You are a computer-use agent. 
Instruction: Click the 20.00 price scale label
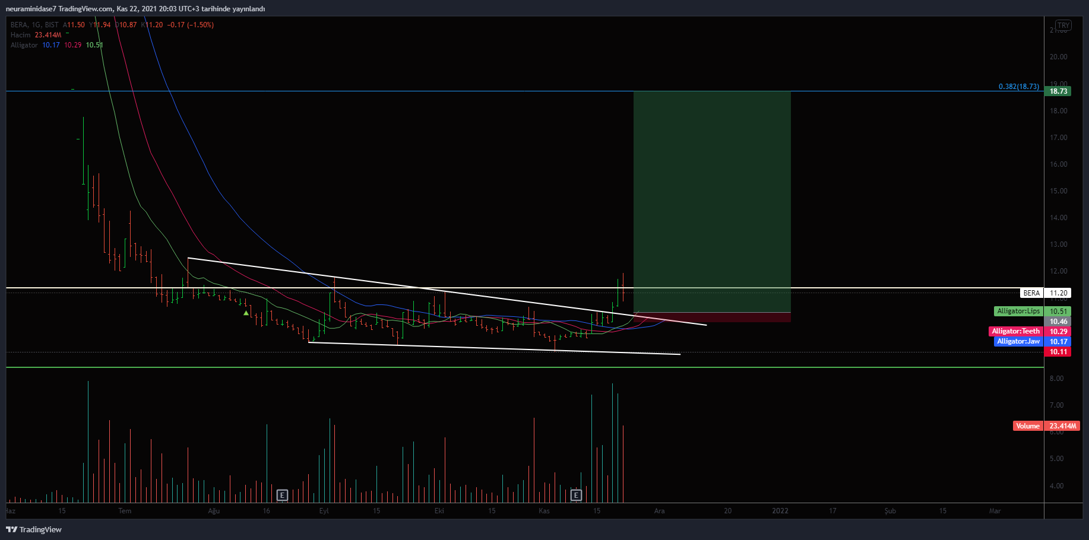(1058, 57)
